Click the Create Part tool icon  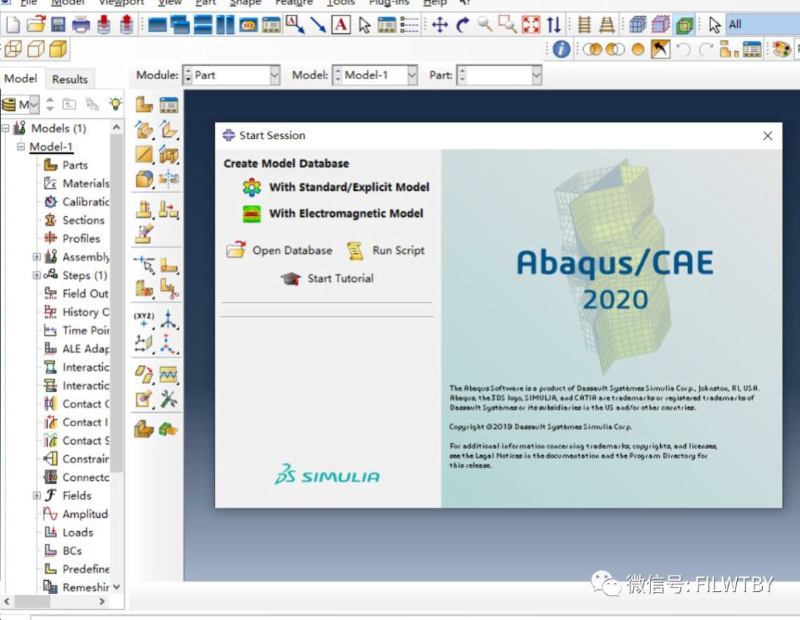(144, 105)
